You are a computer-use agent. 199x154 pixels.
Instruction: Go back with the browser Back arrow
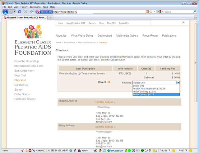5,12
